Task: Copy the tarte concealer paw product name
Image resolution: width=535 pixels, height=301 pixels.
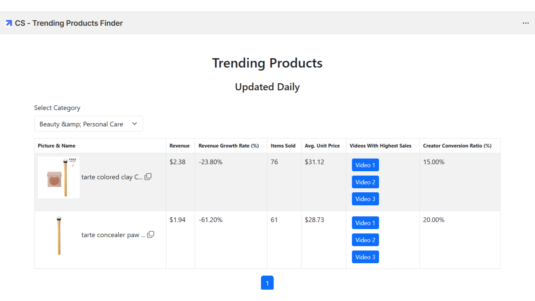Action: coord(151,234)
